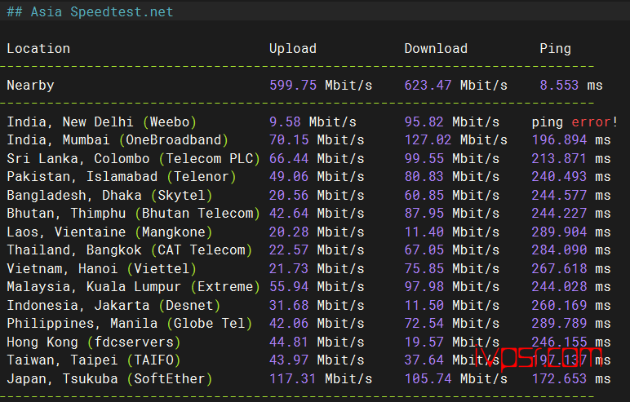630x402 pixels.
Task: Click Manila ping 289.789 ms
Action: [x=571, y=323]
